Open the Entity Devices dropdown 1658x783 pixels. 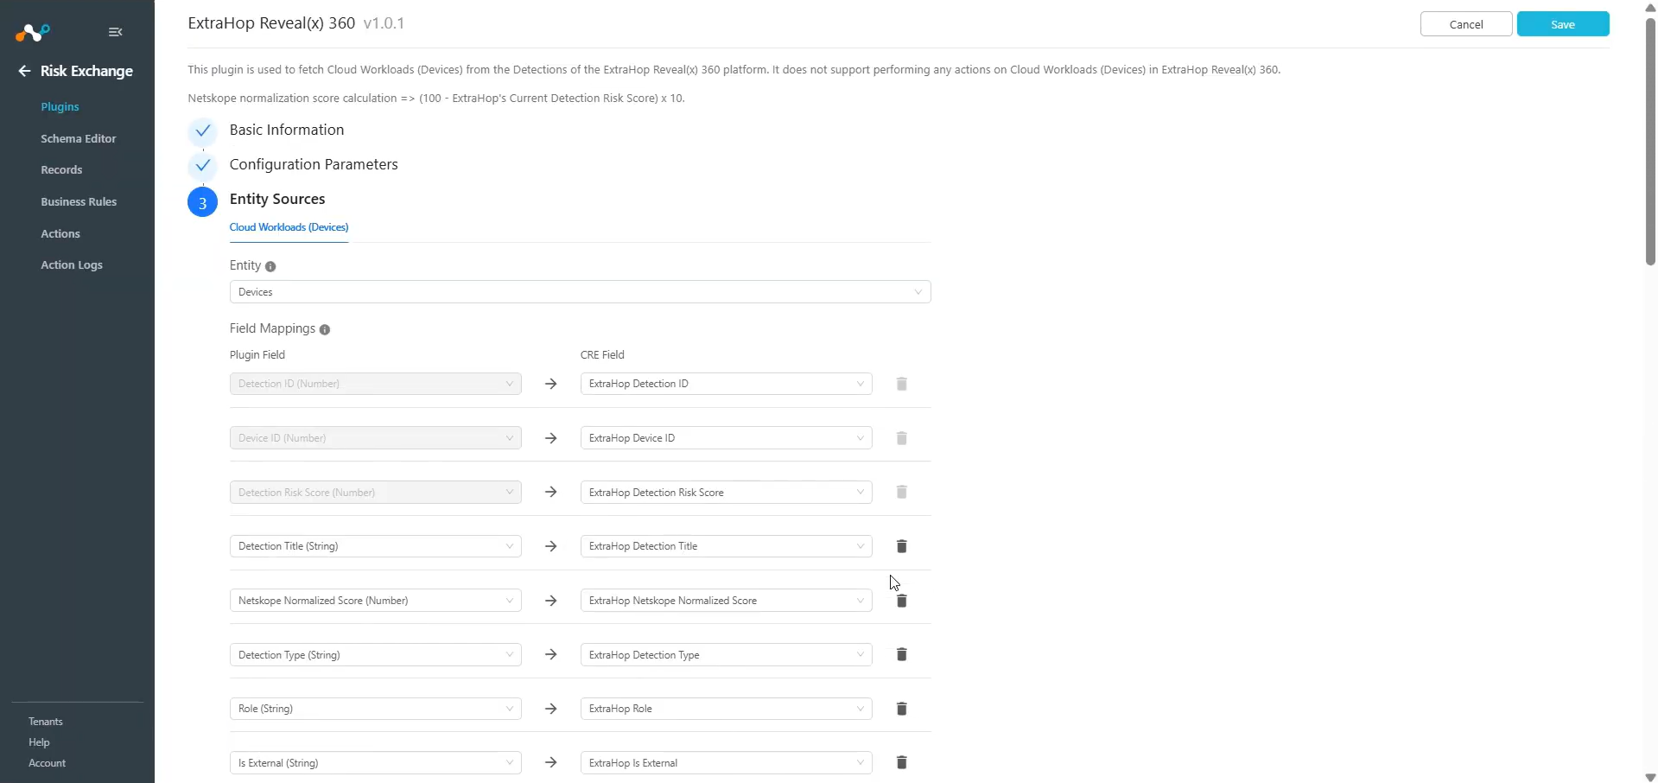point(580,292)
